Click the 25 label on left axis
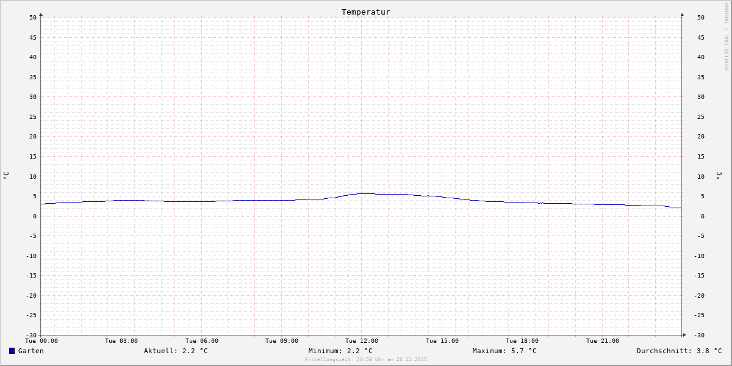 click(x=33, y=117)
